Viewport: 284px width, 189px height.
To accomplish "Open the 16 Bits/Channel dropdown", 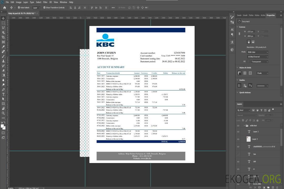I will tap(257, 57).
